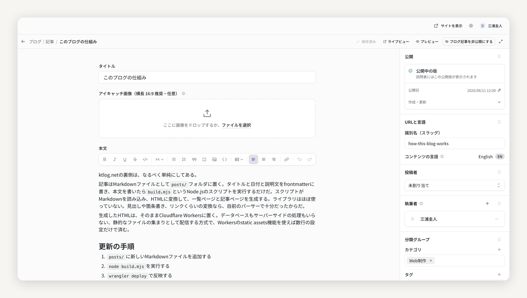Redo the last edit
The width and height of the screenshot is (527, 298).
(310, 160)
